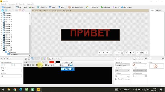Open the Скорость speed dropdown

[123, 71]
